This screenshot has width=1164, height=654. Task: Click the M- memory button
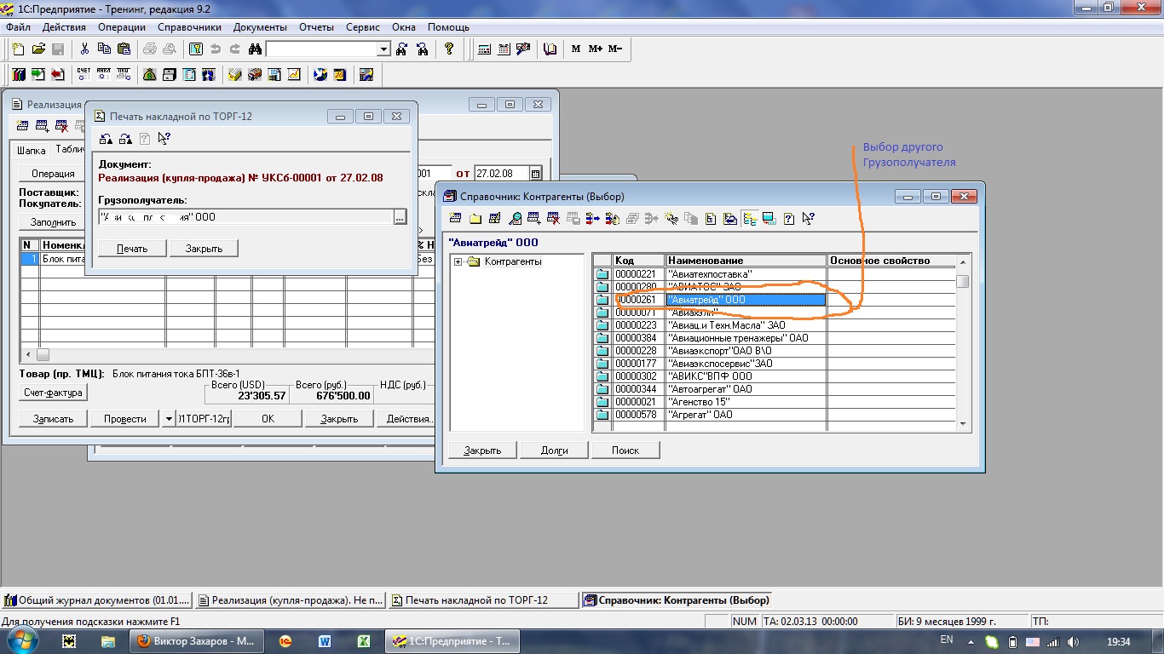click(x=614, y=49)
